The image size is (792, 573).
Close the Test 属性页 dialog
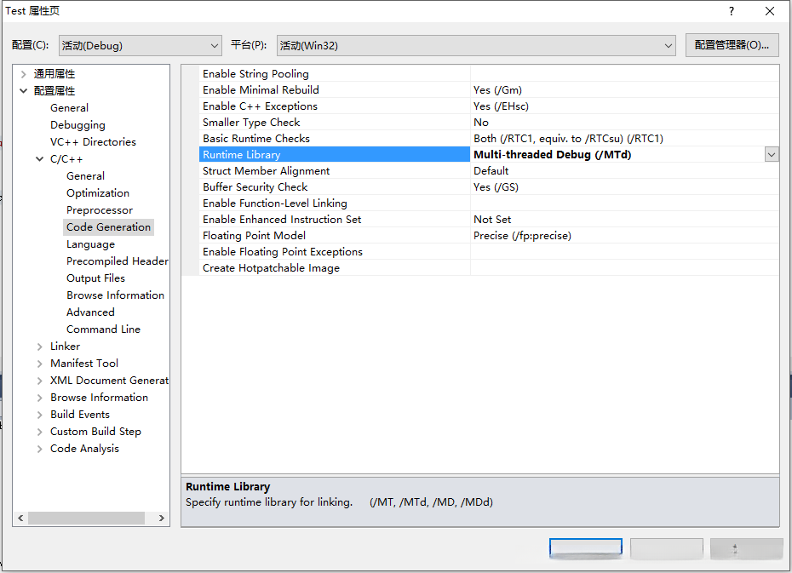[770, 11]
